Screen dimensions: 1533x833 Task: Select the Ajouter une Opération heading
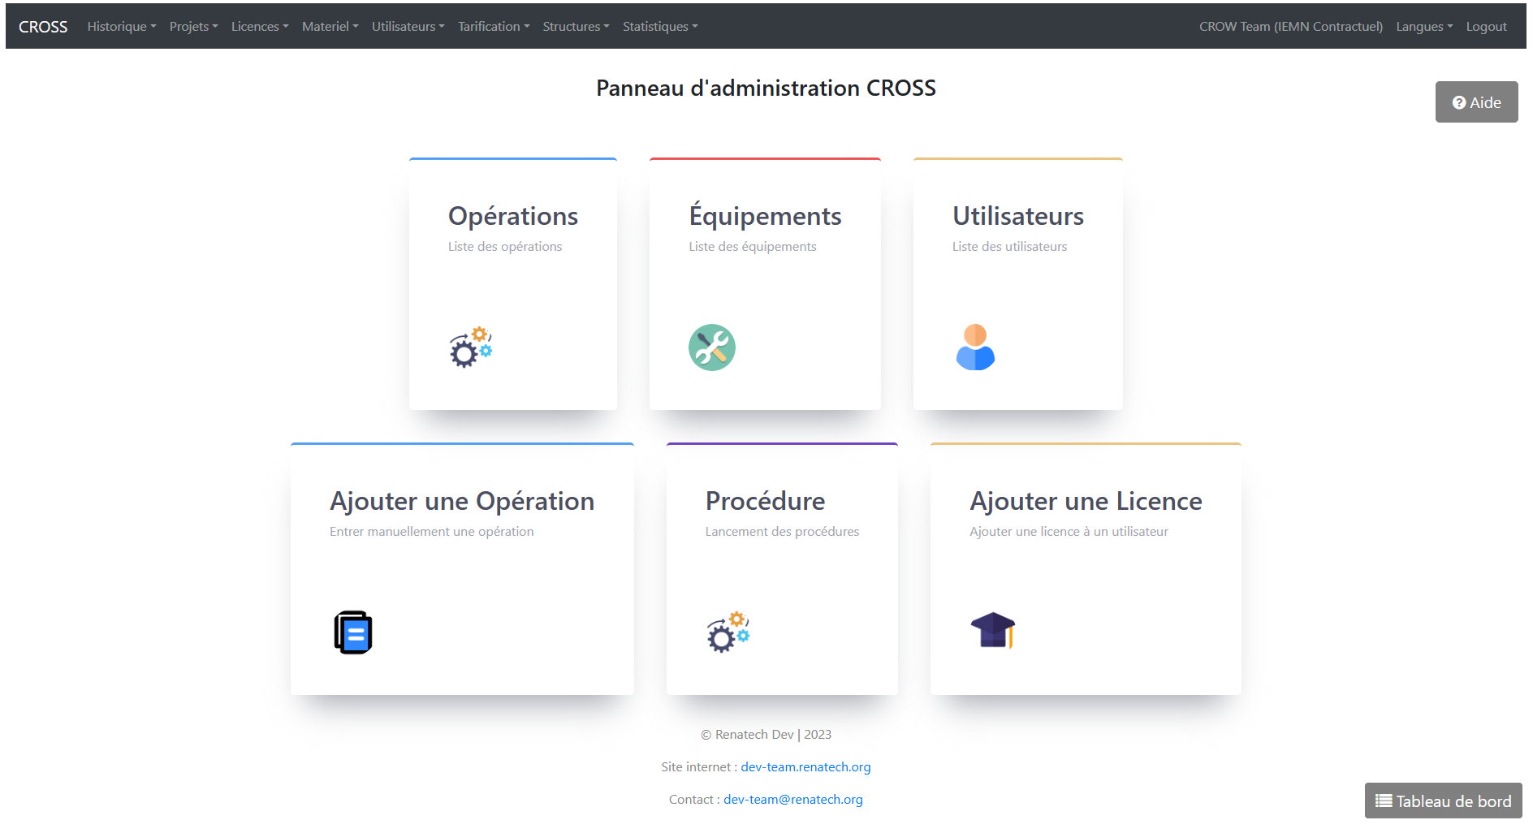click(462, 501)
